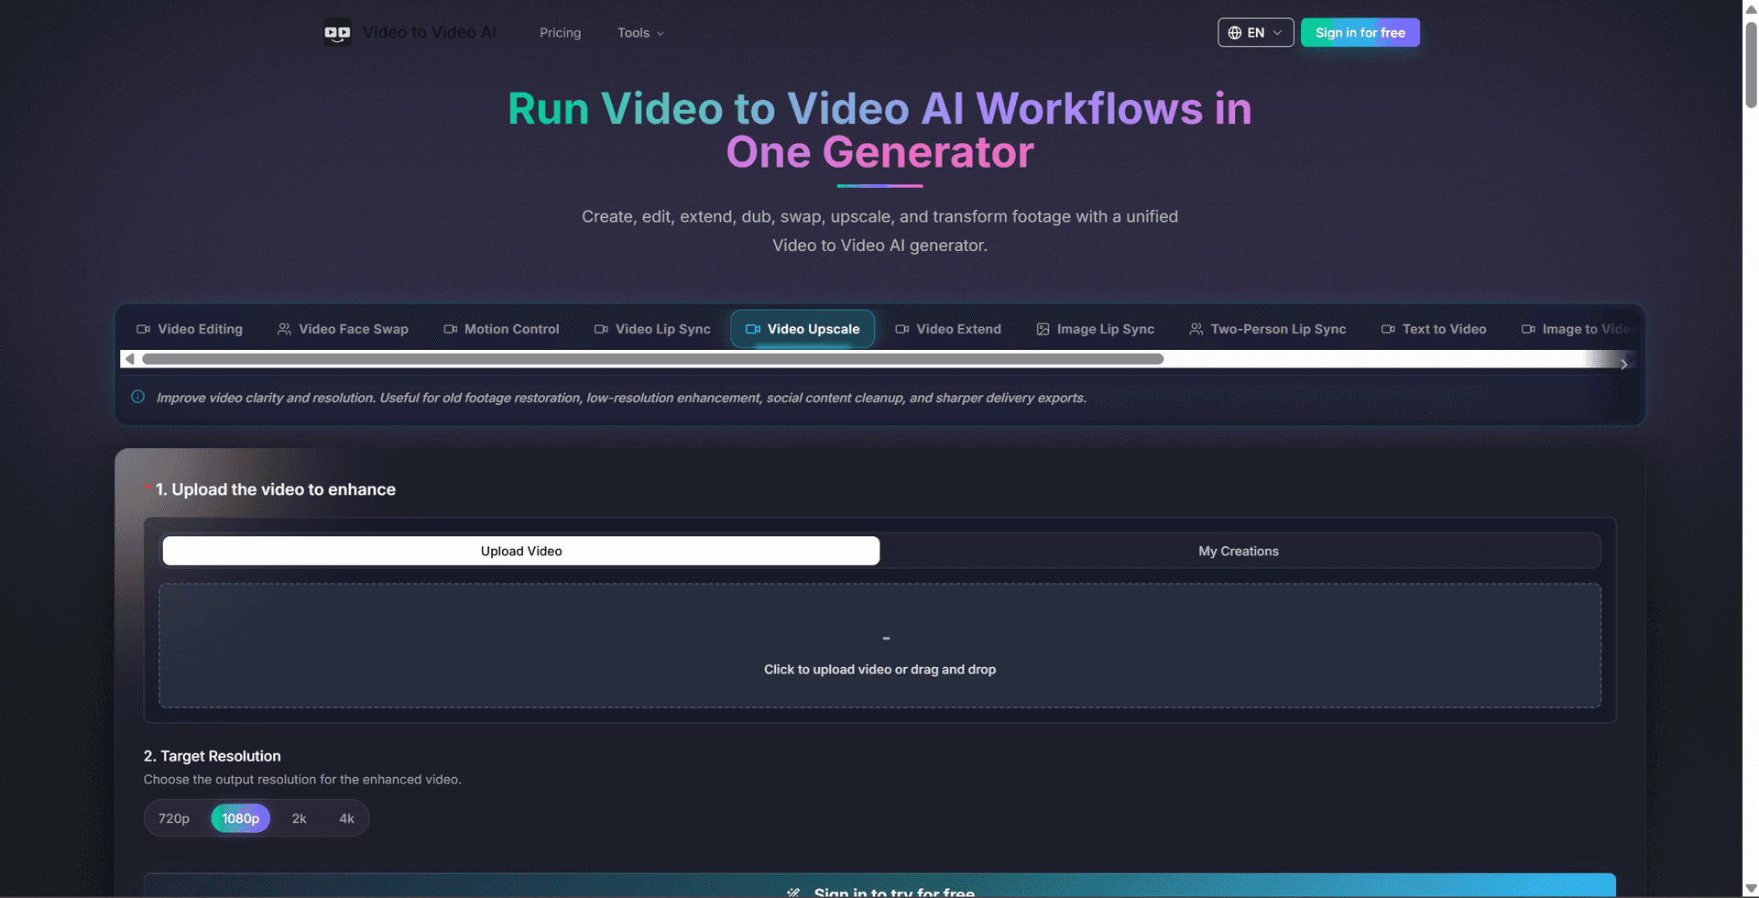Open the Two-Person Lip Sync tab

pyautogui.click(x=1268, y=329)
